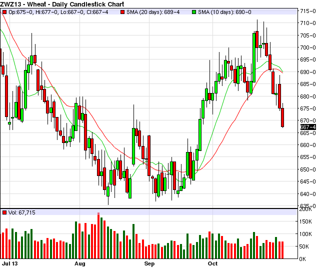Click the last red candlestick closing at 667-4
This screenshot has width=320, height=268.
tap(282, 117)
